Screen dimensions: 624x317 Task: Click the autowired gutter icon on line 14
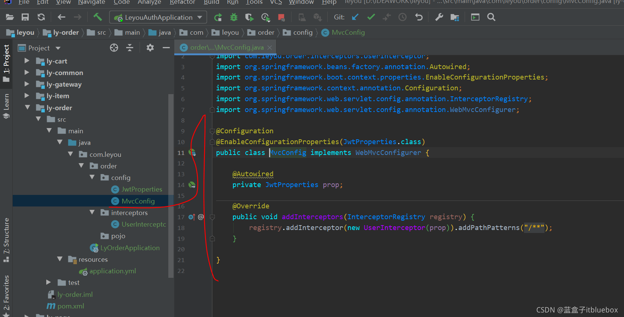tap(192, 185)
